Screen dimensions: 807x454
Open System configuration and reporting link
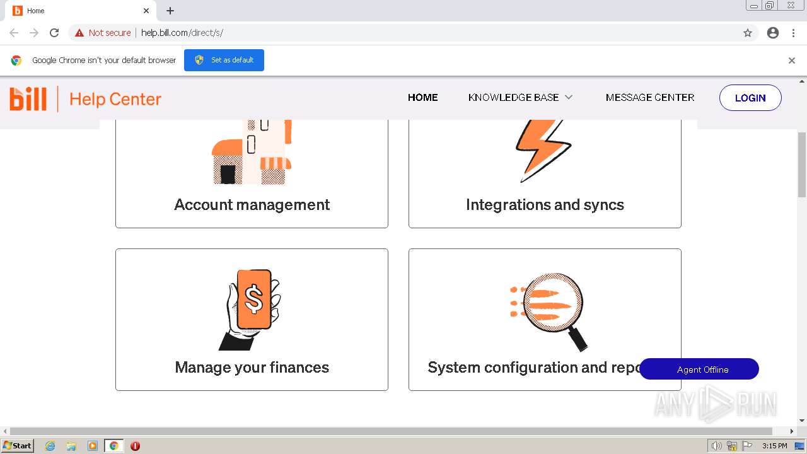point(533,368)
